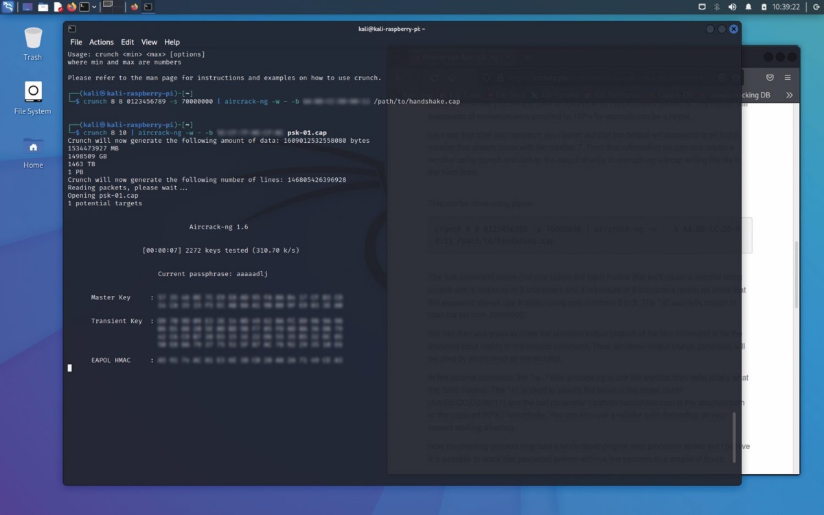Click the 'Master Key' label
The height and width of the screenshot is (515, 824).
pos(111,297)
